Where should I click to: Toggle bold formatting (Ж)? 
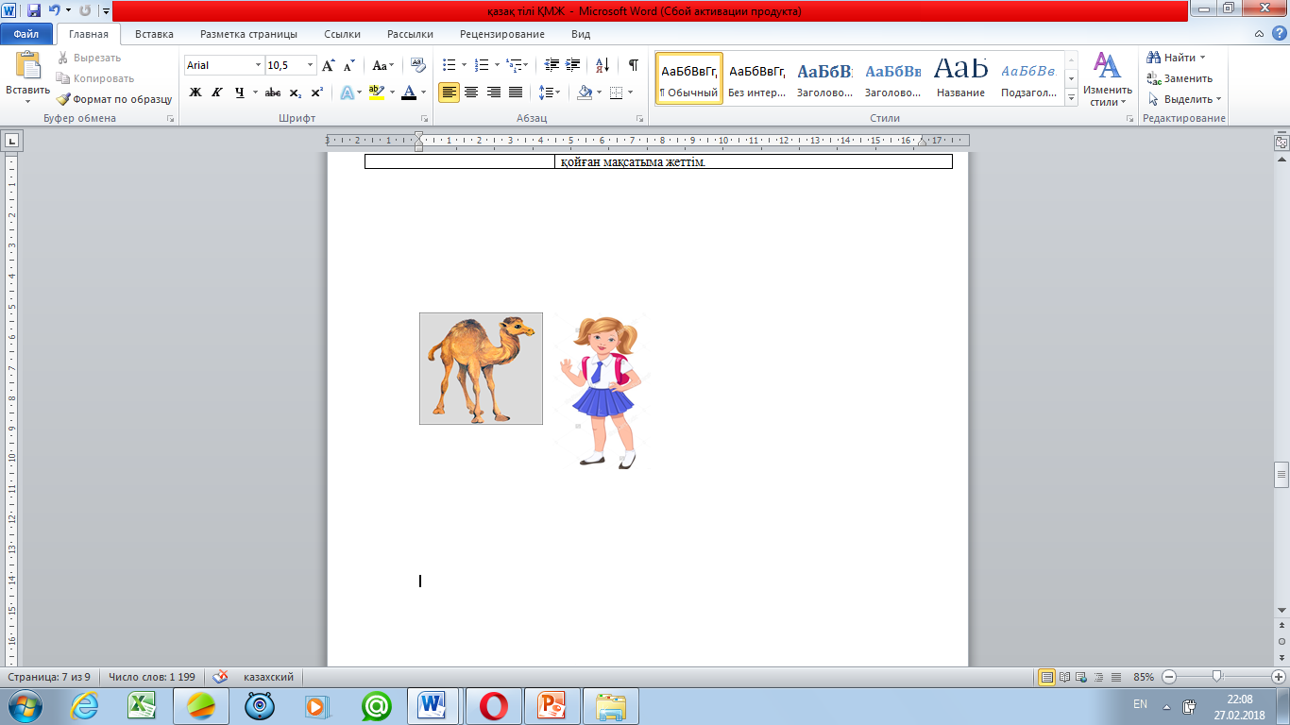click(195, 93)
